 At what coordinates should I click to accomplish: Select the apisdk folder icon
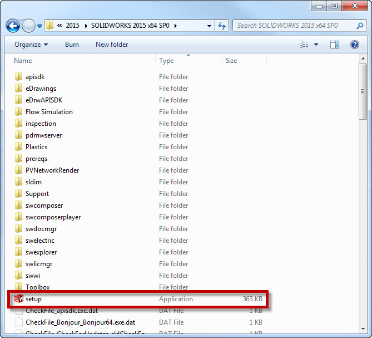pyautogui.click(x=18, y=76)
